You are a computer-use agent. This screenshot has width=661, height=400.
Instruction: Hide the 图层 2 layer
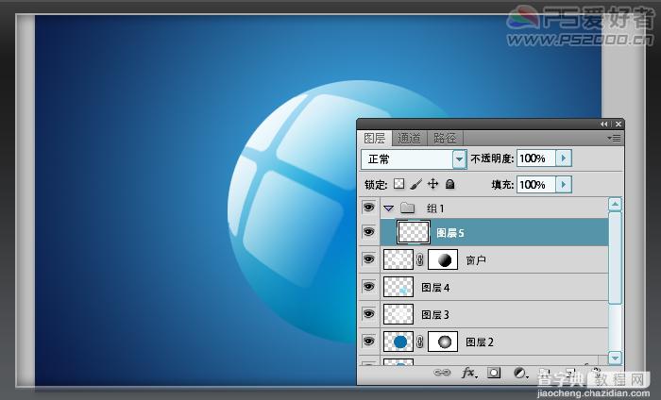tap(369, 342)
